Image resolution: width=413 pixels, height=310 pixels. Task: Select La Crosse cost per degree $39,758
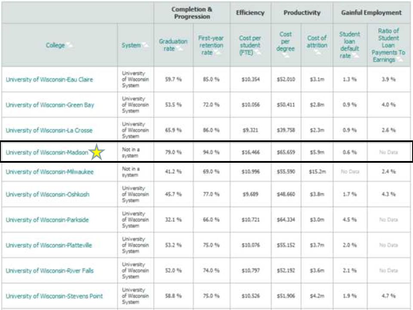286,130
